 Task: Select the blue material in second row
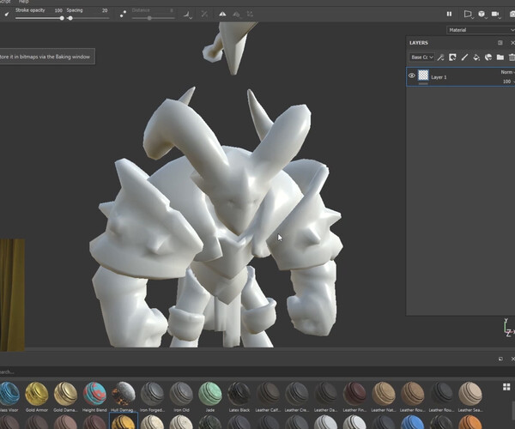pos(412,422)
